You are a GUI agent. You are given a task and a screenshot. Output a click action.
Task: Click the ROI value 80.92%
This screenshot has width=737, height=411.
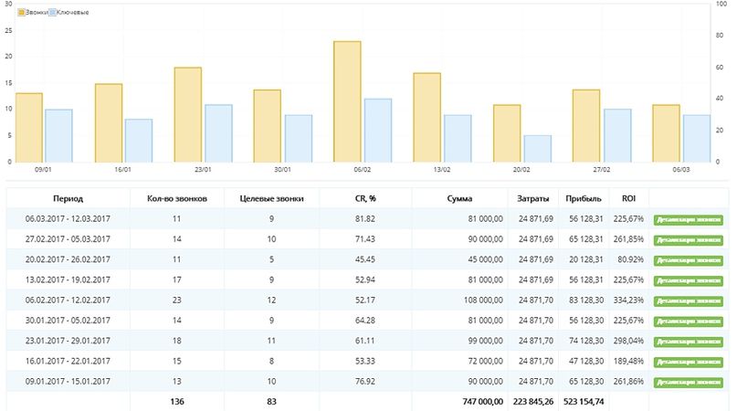pyautogui.click(x=630, y=259)
